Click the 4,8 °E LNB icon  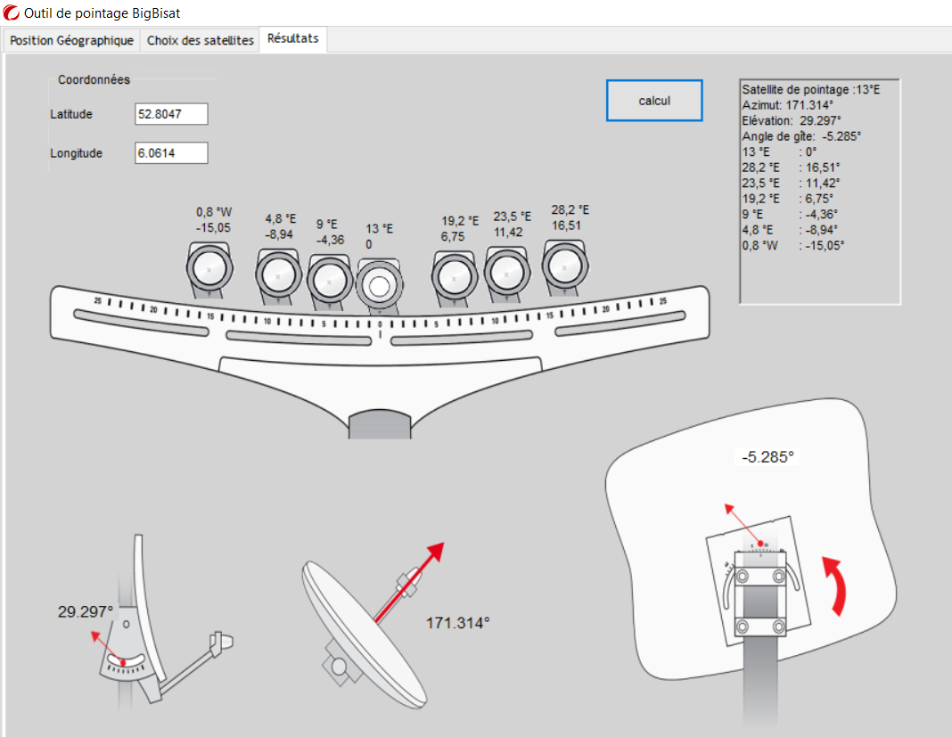pos(279,275)
